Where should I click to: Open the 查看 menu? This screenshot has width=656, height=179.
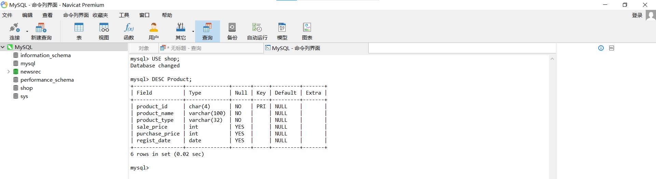tap(47, 15)
